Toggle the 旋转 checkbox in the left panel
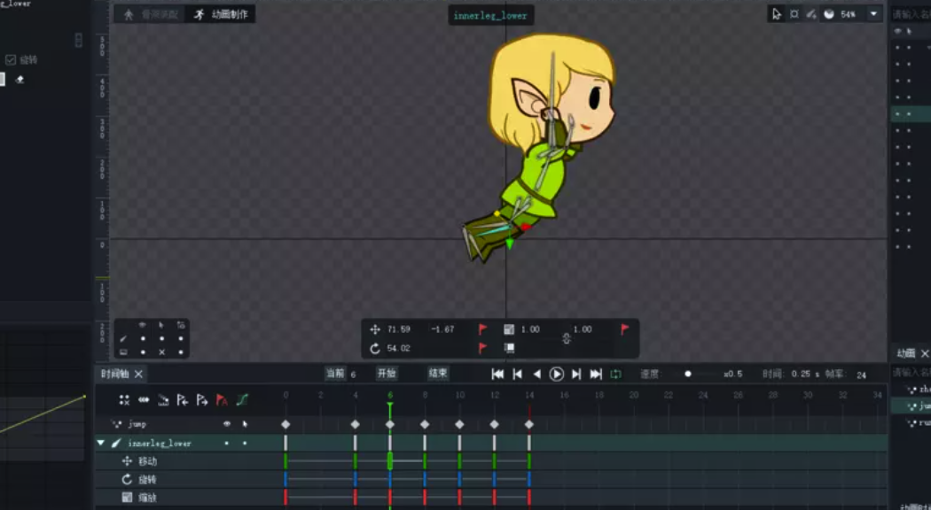The width and height of the screenshot is (931, 510). pyautogui.click(x=10, y=59)
